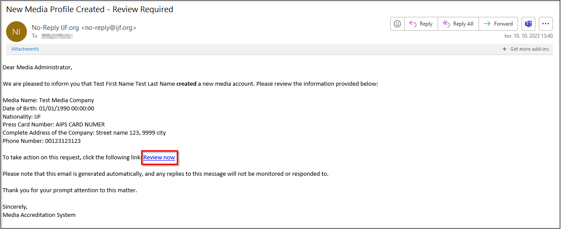Click the Reply All double-arrow icon
This screenshot has width=561, height=229.
coord(446,24)
